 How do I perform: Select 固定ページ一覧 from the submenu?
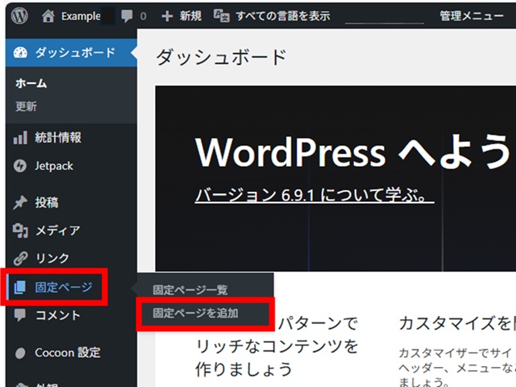tap(191, 290)
